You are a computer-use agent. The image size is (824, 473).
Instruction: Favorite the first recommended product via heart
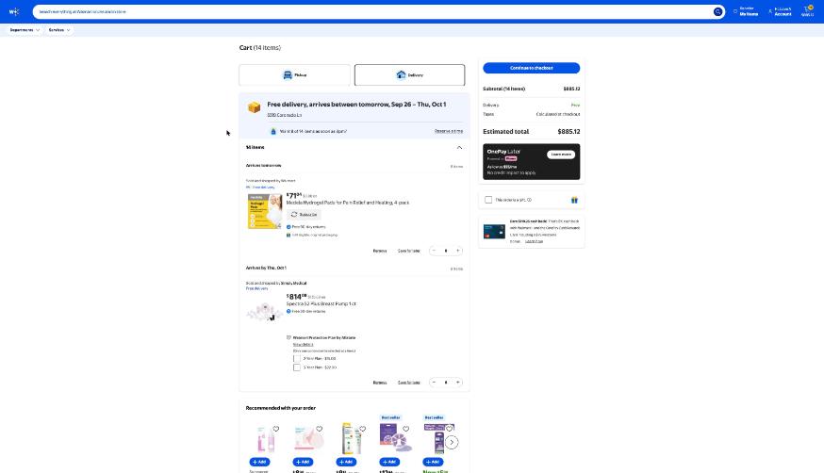(x=276, y=429)
